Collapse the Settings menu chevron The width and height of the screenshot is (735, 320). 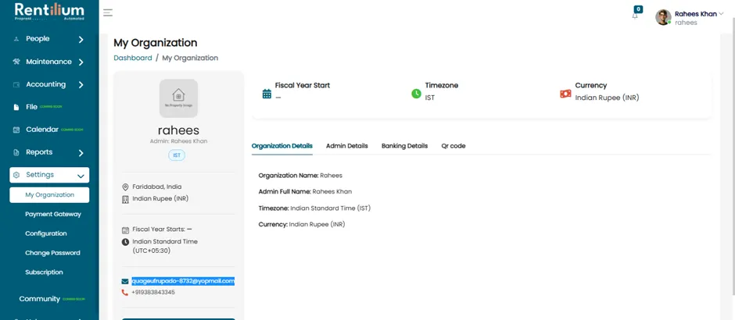click(81, 176)
